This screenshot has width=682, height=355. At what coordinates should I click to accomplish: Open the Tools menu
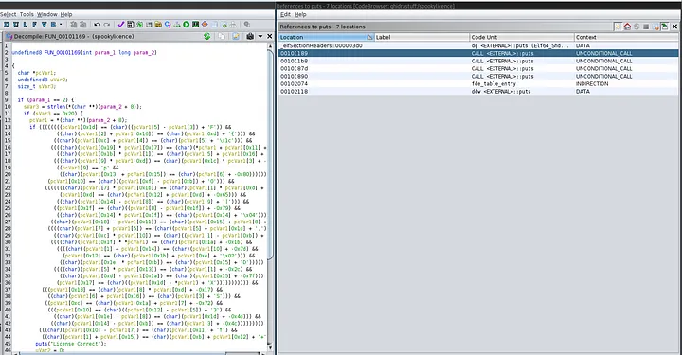click(x=27, y=14)
